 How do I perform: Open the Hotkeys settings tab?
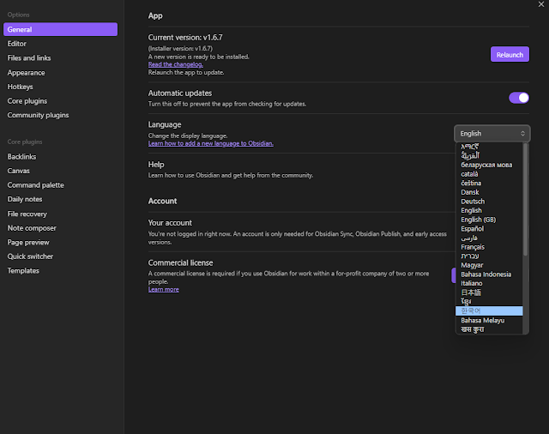click(21, 87)
